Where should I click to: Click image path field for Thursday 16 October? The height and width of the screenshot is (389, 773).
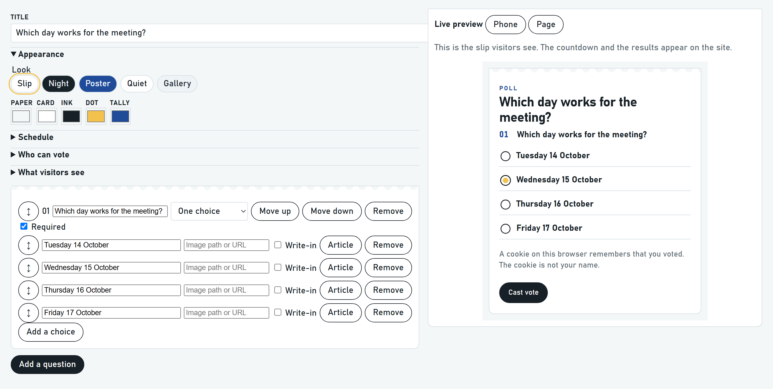[x=227, y=290]
